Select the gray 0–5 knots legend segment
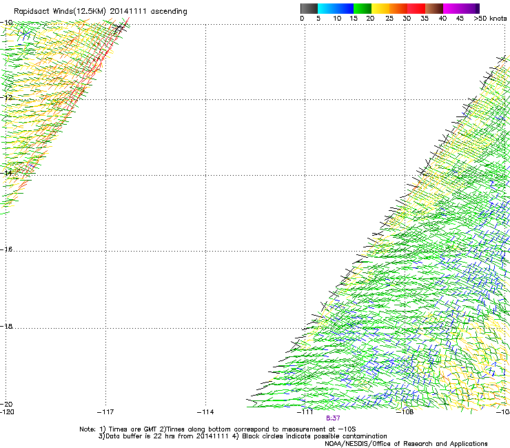510x448 pixels. tap(309, 8)
